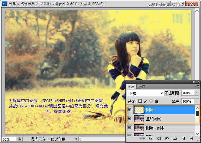Click document vertical scroll up arrow
This screenshot has width=201, height=143.
(x=197, y=11)
